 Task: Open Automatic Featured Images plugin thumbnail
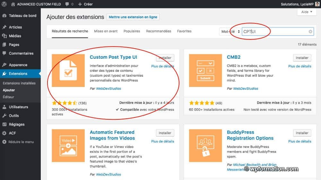coord(68,145)
